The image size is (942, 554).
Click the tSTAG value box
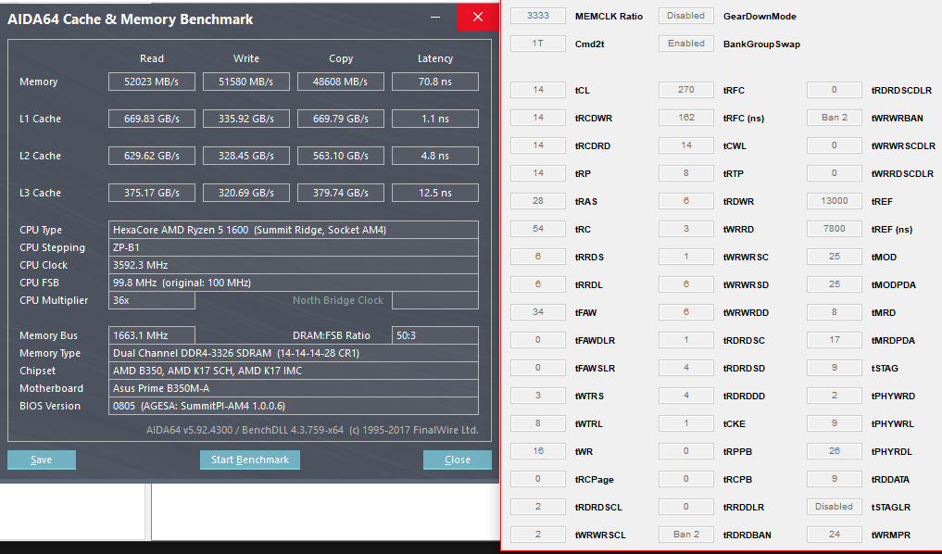tap(834, 367)
